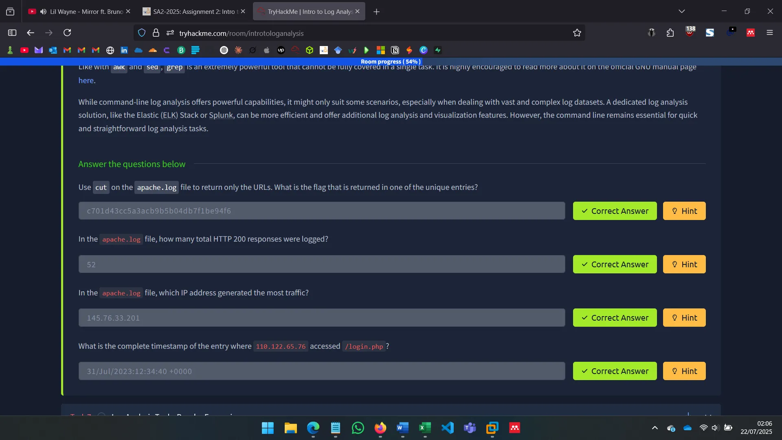Screen dimensions: 782x440
Task: Open the Upwork bookmark
Action: 281,50
